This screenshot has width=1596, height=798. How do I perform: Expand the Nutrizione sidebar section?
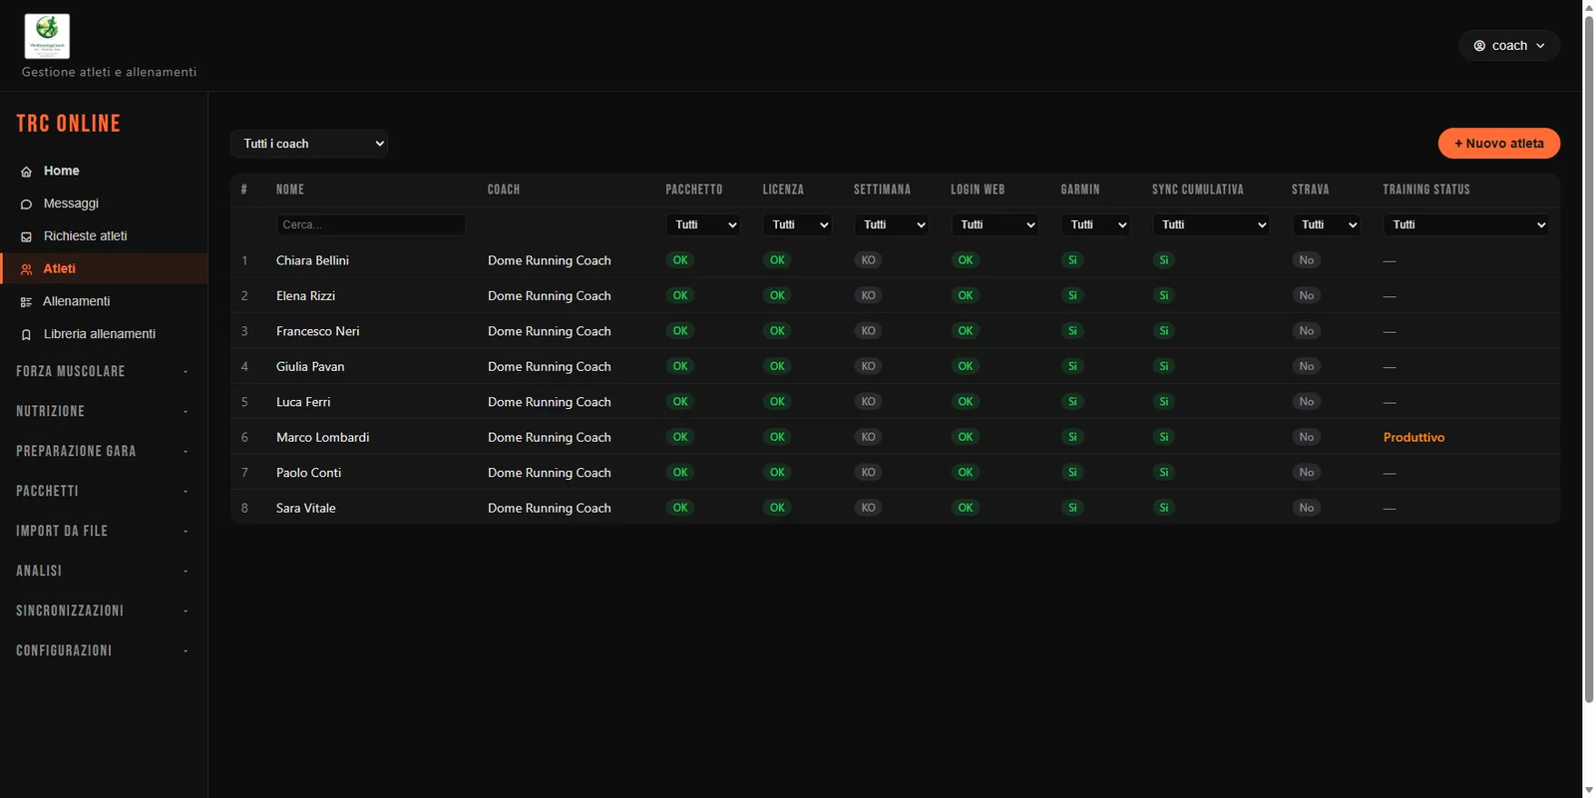point(104,411)
